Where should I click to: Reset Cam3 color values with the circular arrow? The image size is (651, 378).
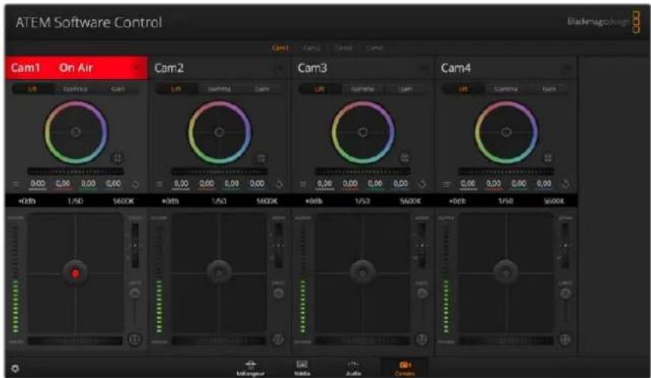[x=422, y=184]
